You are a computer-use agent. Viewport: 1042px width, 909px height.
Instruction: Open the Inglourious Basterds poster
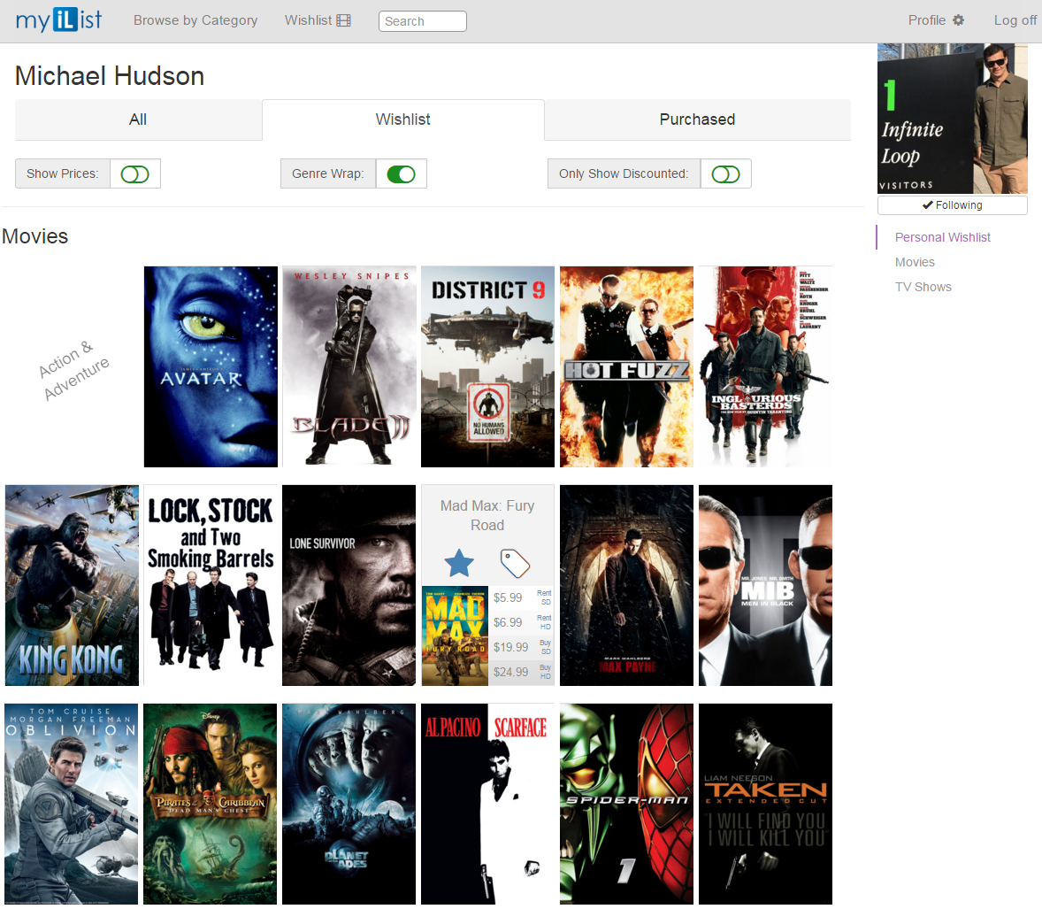(765, 366)
